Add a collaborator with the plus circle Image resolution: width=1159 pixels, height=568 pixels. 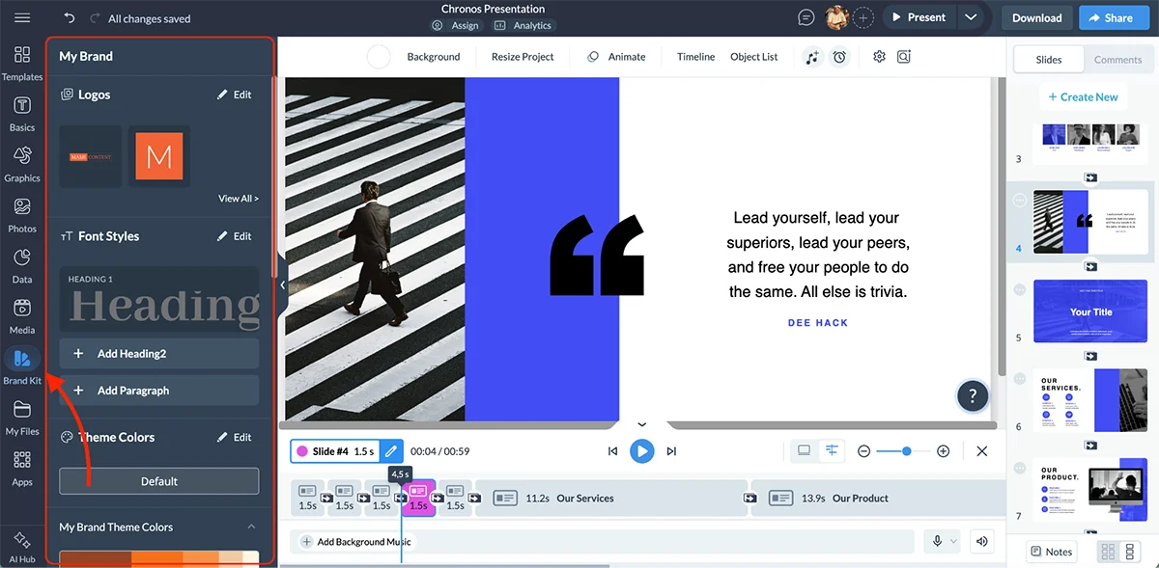click(862, 17)
